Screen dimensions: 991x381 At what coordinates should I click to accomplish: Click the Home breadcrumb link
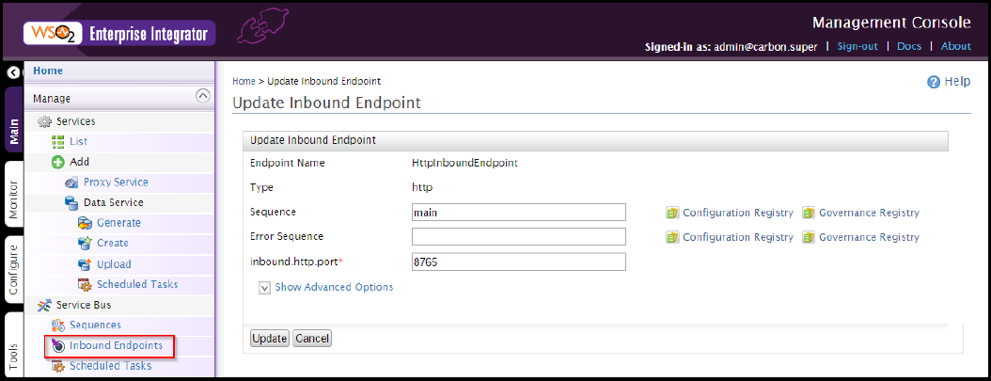(244, 82)
